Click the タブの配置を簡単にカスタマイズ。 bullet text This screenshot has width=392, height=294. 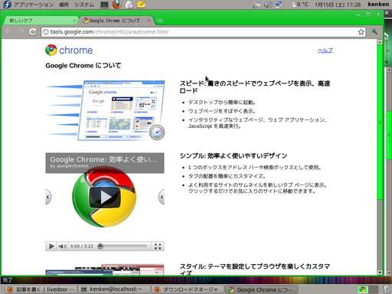227,176
